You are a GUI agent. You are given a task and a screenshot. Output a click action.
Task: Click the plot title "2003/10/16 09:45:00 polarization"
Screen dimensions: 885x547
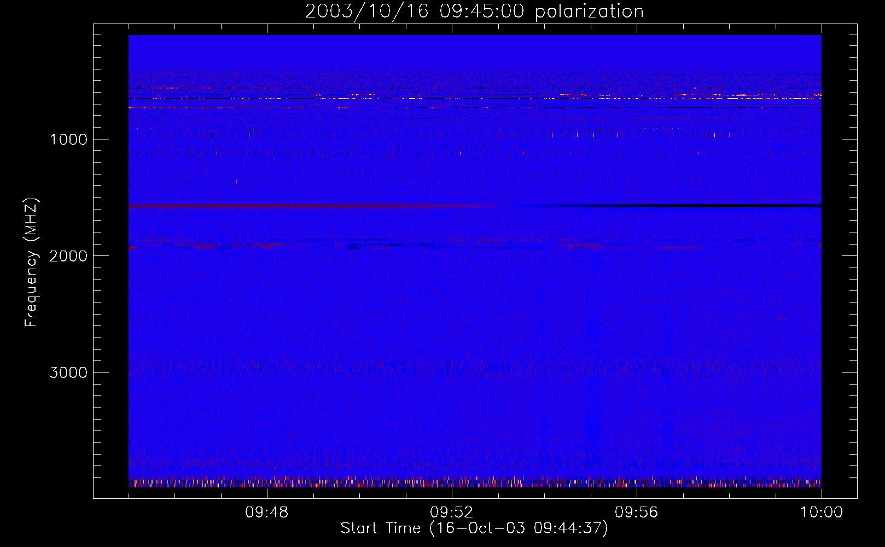tap(474, 11)
